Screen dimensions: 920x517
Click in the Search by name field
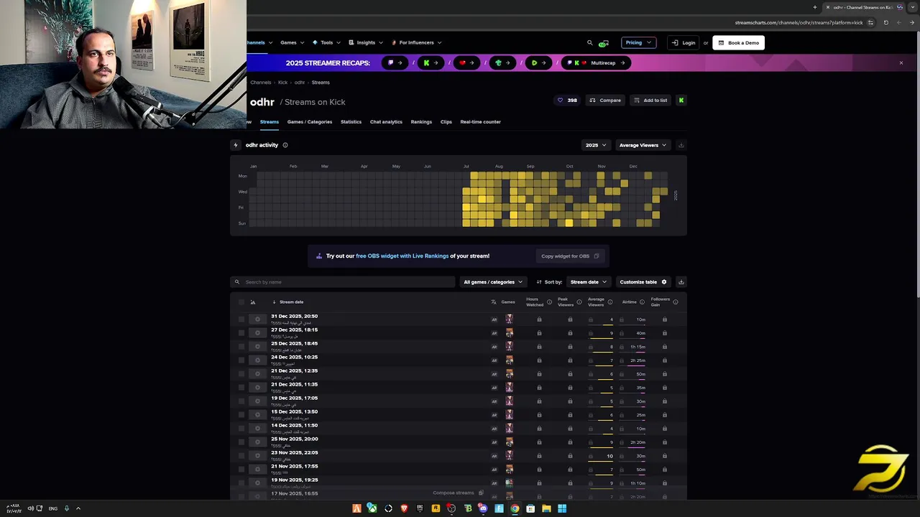pyautogui.click(x=344, y=282)
